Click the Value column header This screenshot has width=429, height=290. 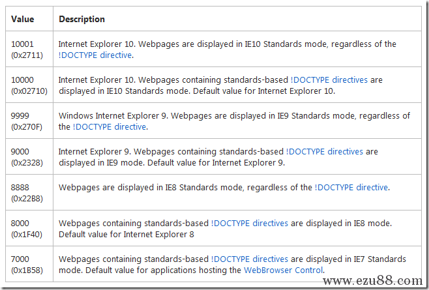coord(29,19)
